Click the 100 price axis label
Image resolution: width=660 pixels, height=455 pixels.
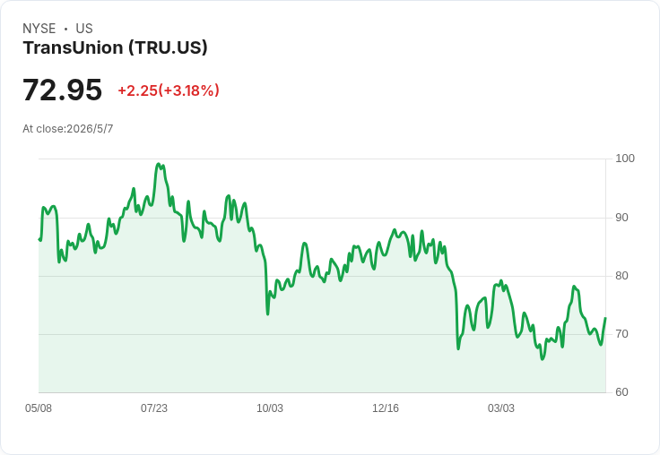[625, 159]
